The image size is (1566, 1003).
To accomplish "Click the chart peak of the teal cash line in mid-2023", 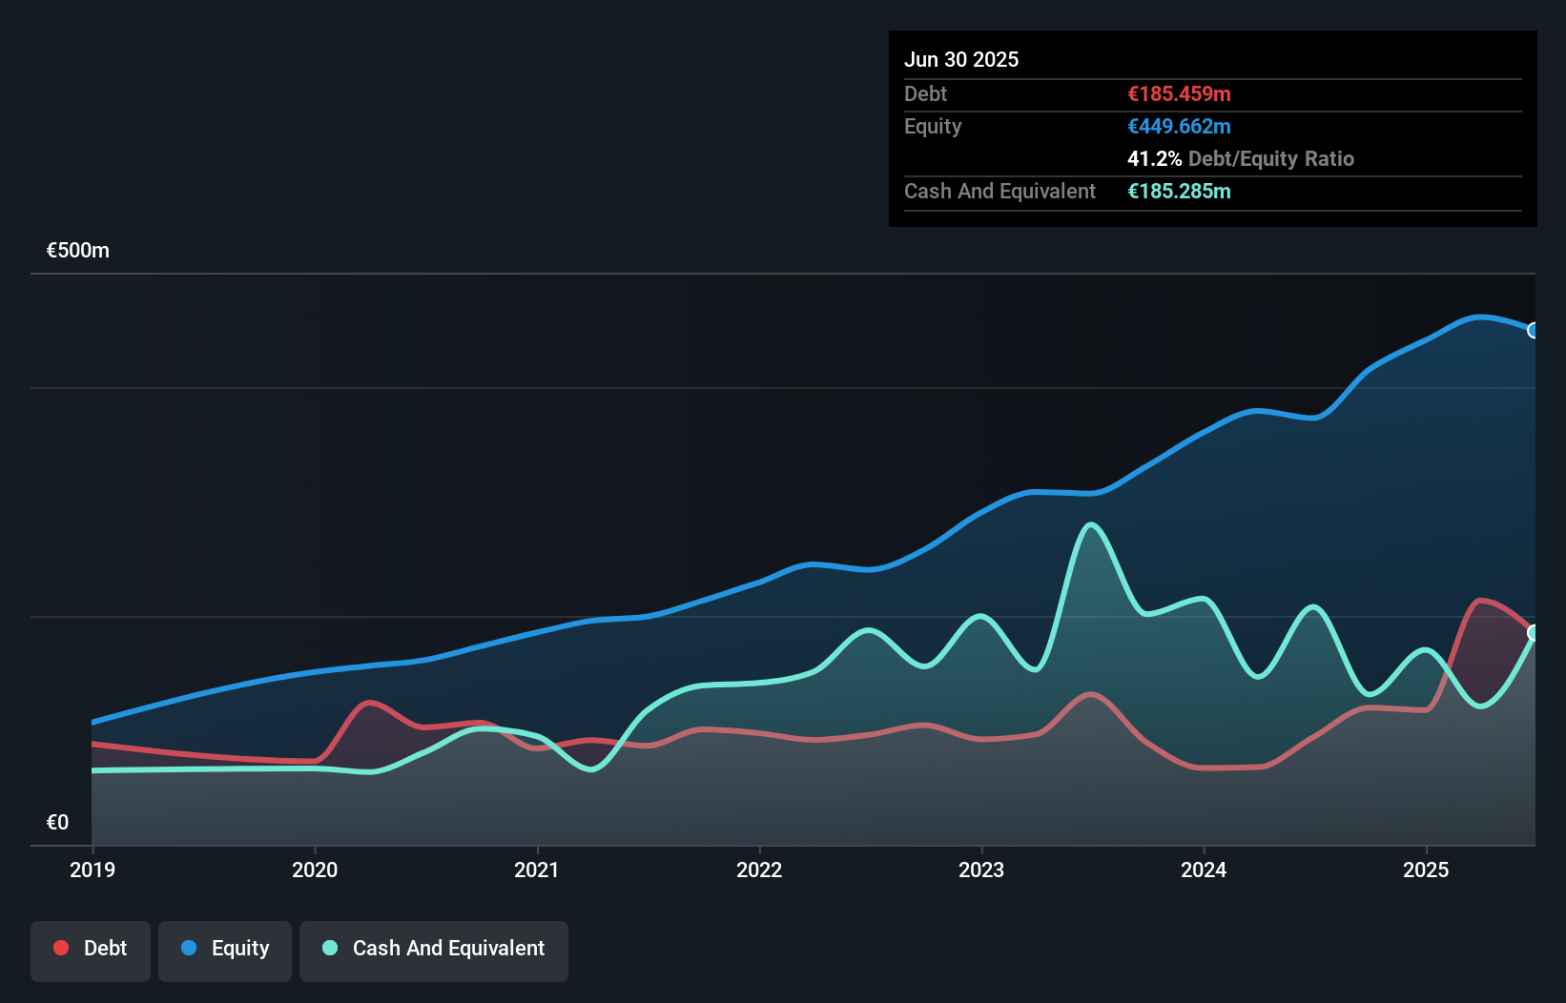I will click(x=1089, y=524).
